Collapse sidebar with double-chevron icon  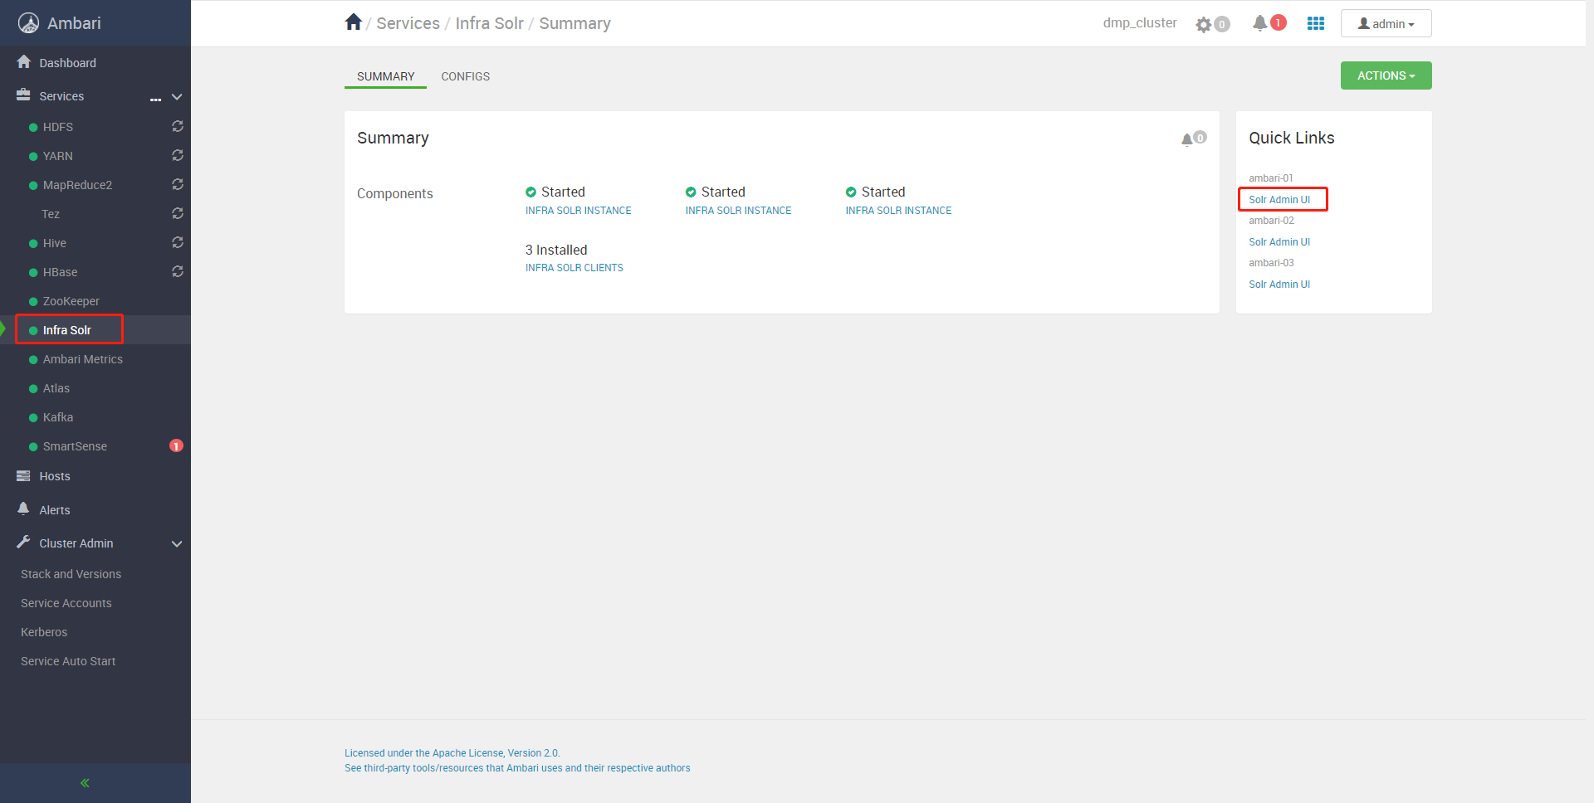point(85,783)
